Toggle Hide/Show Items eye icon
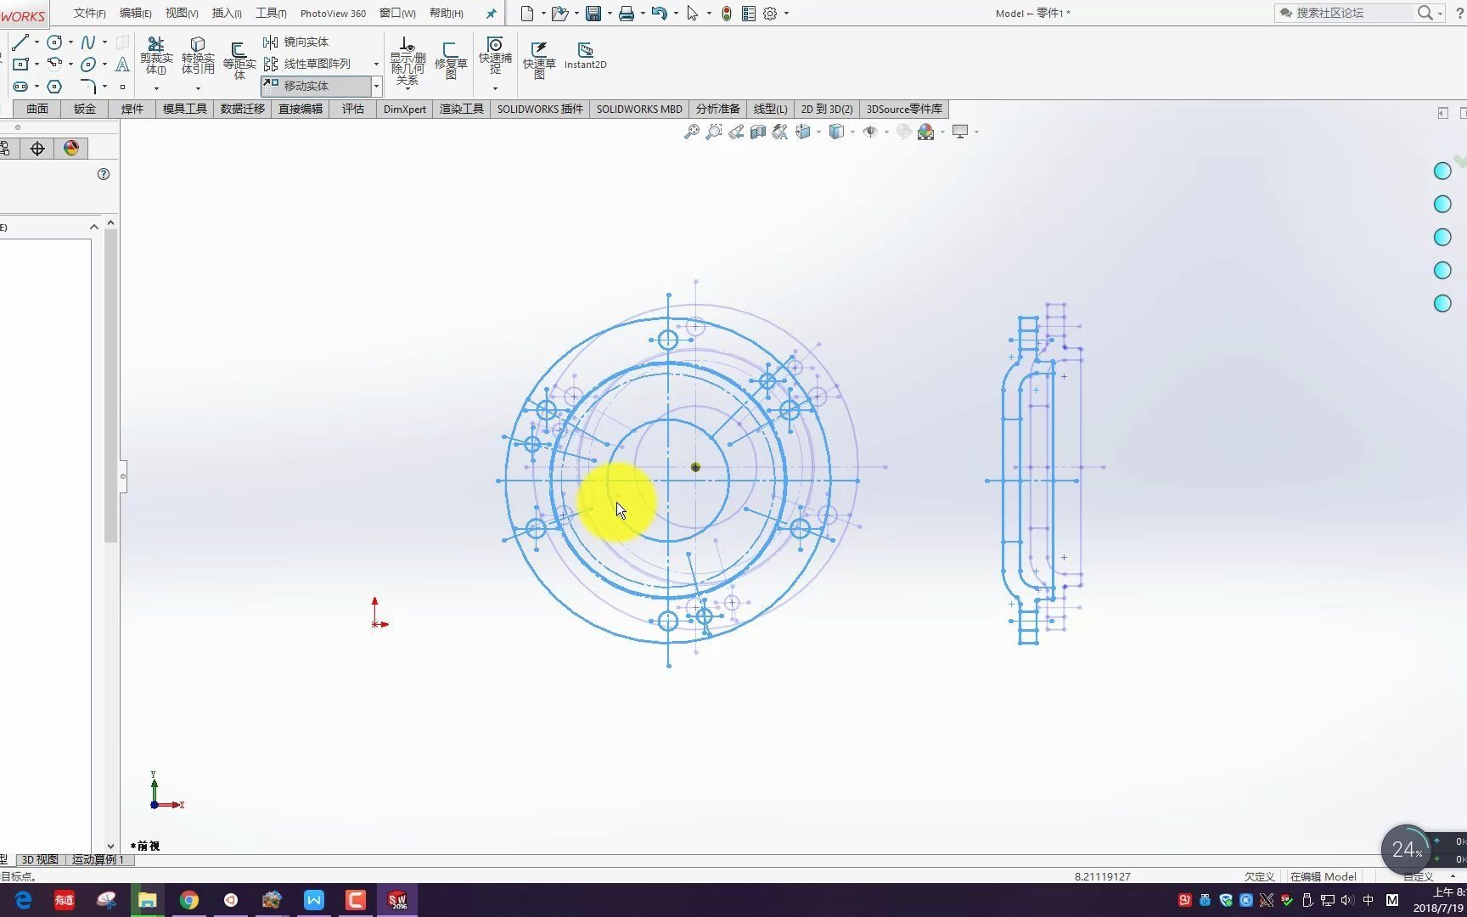Screen dimensions: 1467x917 coord(869,132)
